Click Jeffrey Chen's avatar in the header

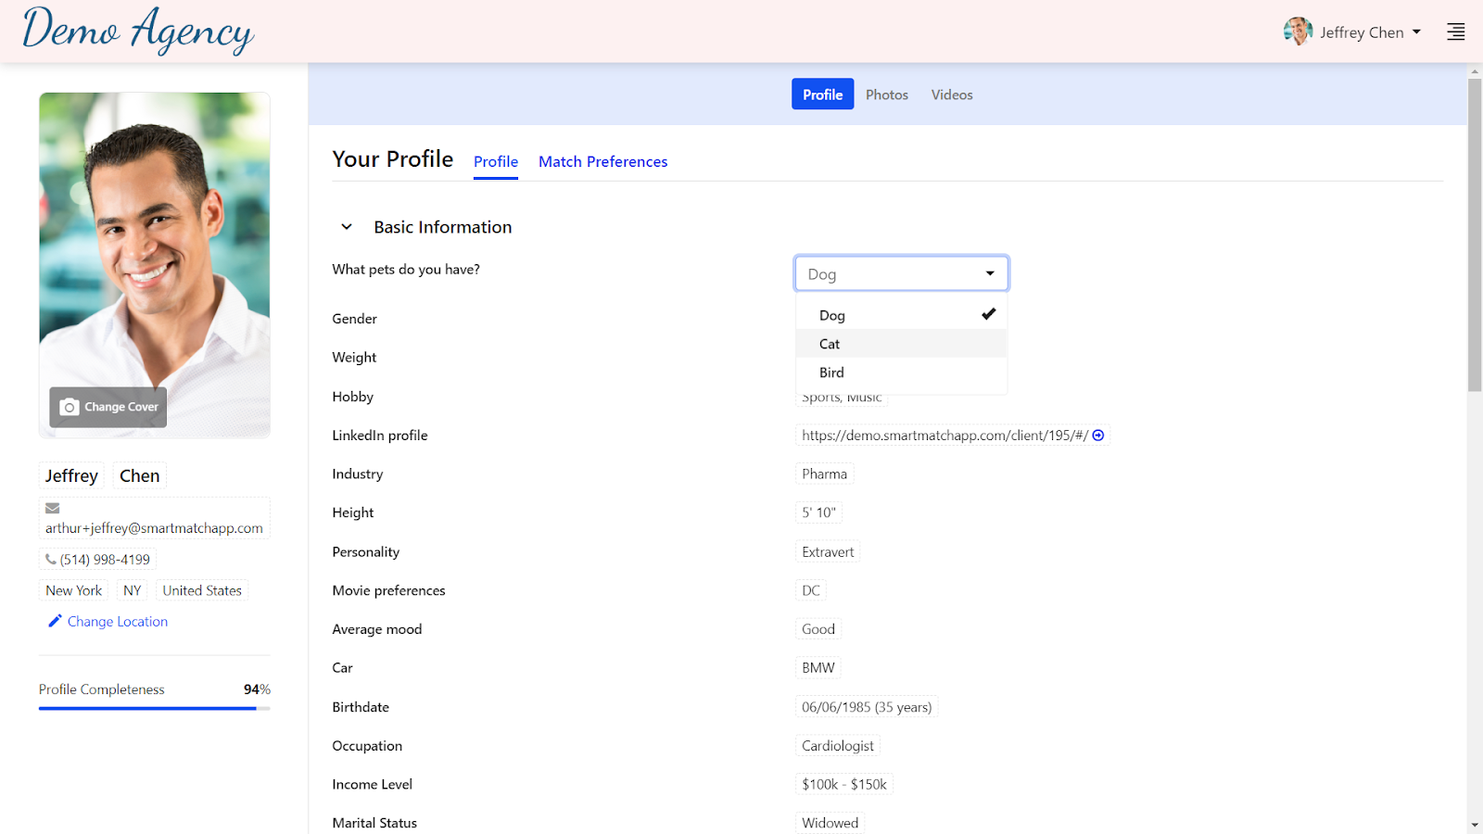click(1299, 31)
